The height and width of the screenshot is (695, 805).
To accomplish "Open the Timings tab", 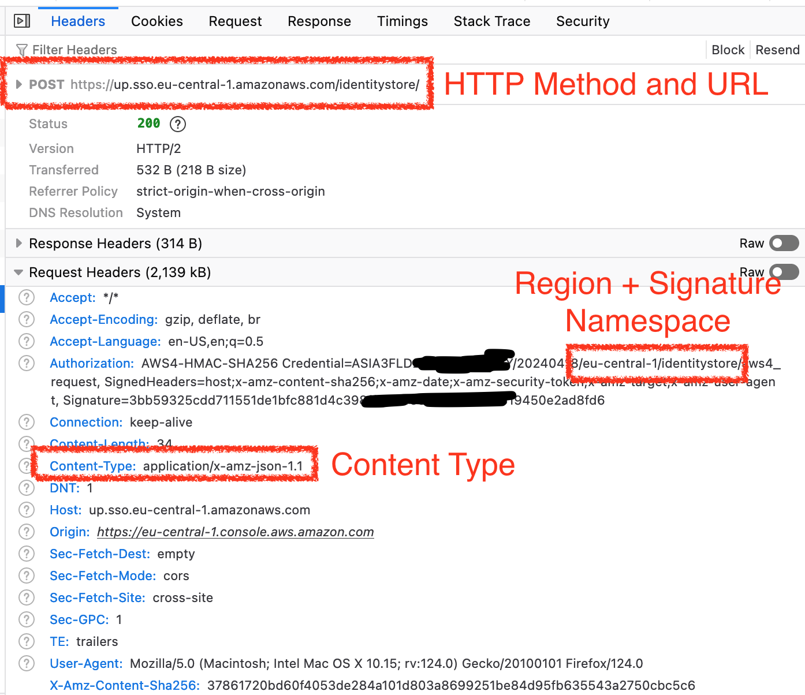I will click(x=402, y=21).
